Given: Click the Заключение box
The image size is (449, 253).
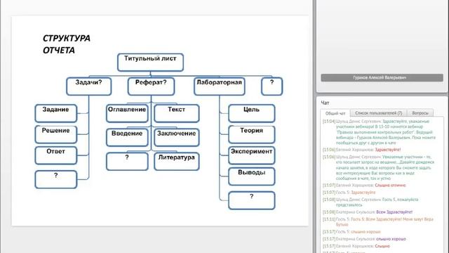Looking at the screenshot, I should [x=176, y=138].
